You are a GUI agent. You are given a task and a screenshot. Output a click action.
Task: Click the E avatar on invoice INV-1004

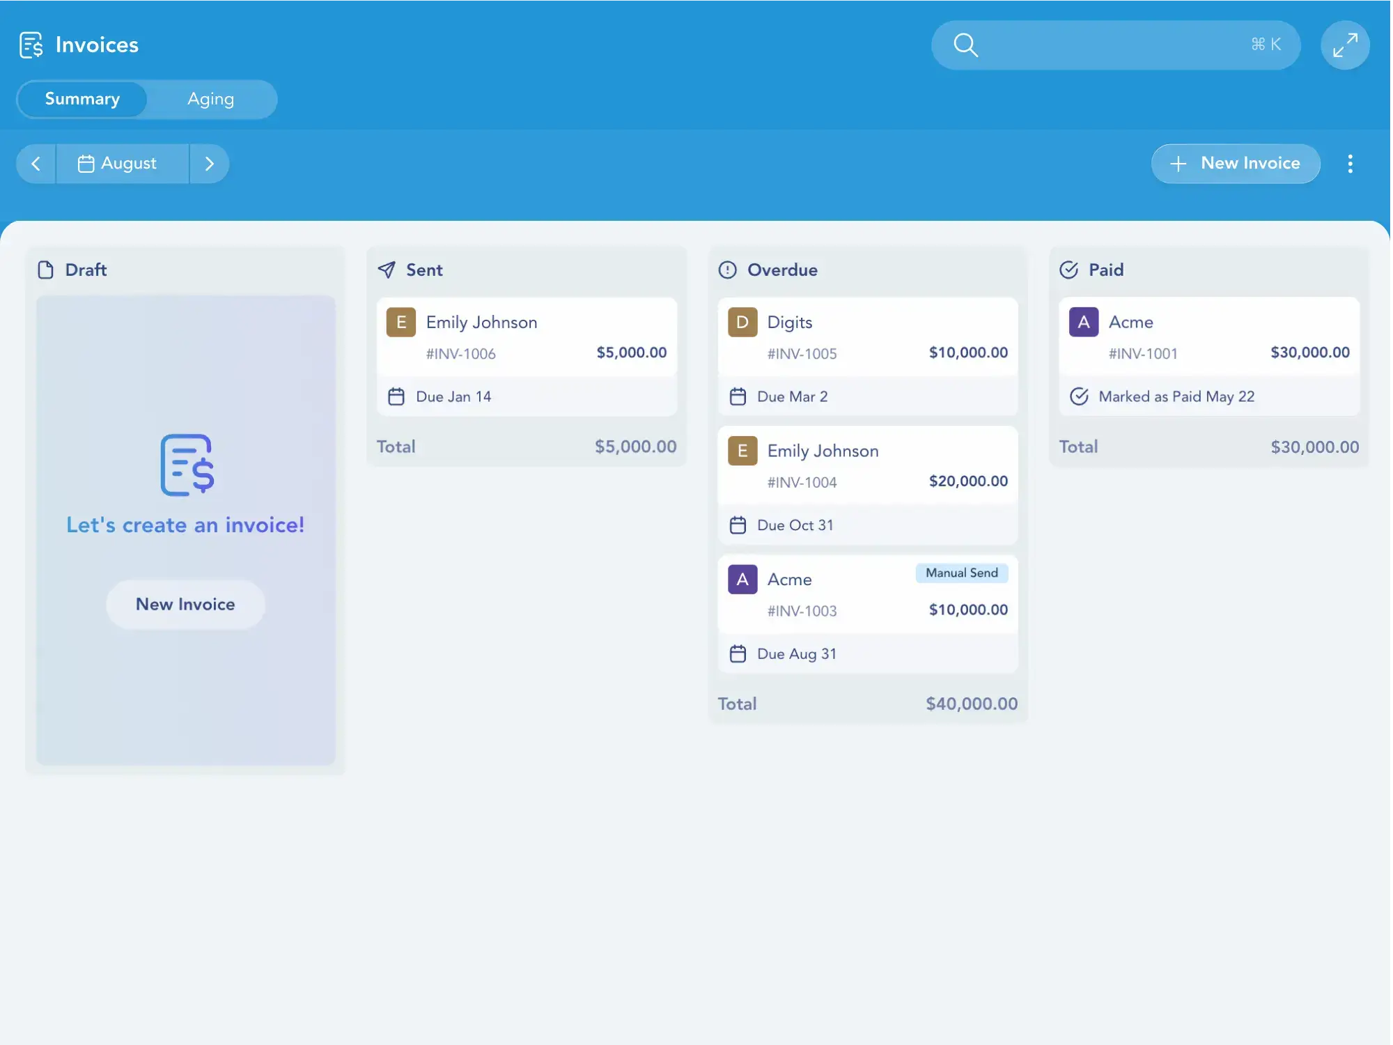(742, 451)
